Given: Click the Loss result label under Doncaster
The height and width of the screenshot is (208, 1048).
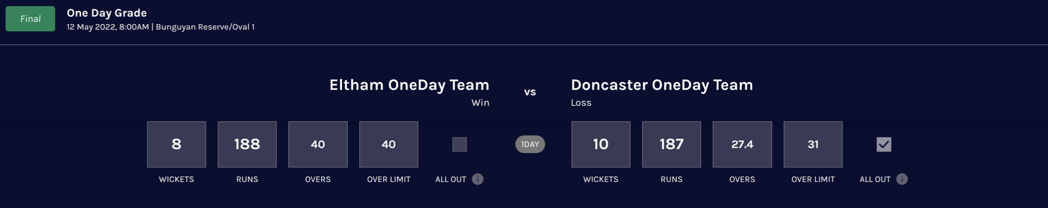Looking at the screenshot, I should point(581,103).
